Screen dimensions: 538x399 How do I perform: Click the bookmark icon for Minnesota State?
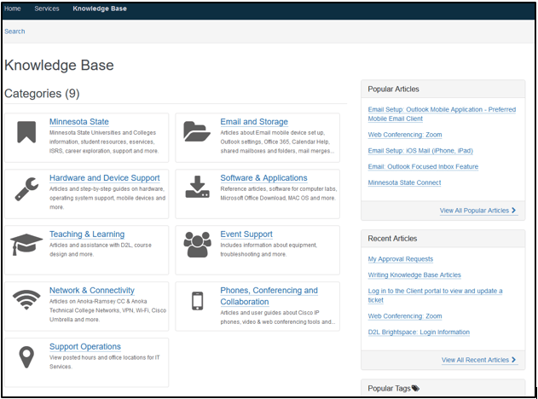tap(26, 132)
